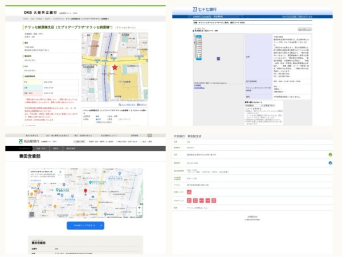The image size is (342, 257).
Task: Open larger map link with magnifier icon
Action: (x=127, y=105)
